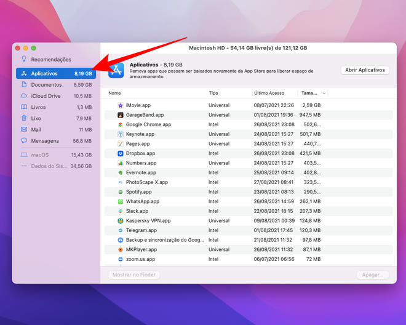Viewport: 406px width, 325px height.
Task: Click the Evernote.app elephant icon
Action: click(121, 172)
